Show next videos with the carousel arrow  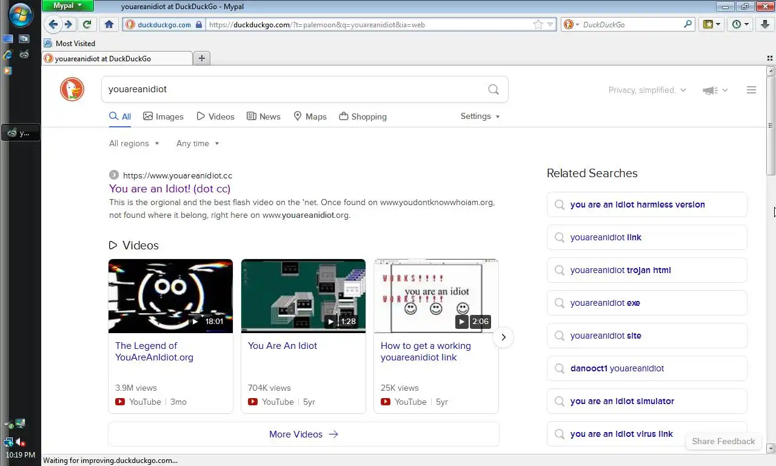(503, 337)
